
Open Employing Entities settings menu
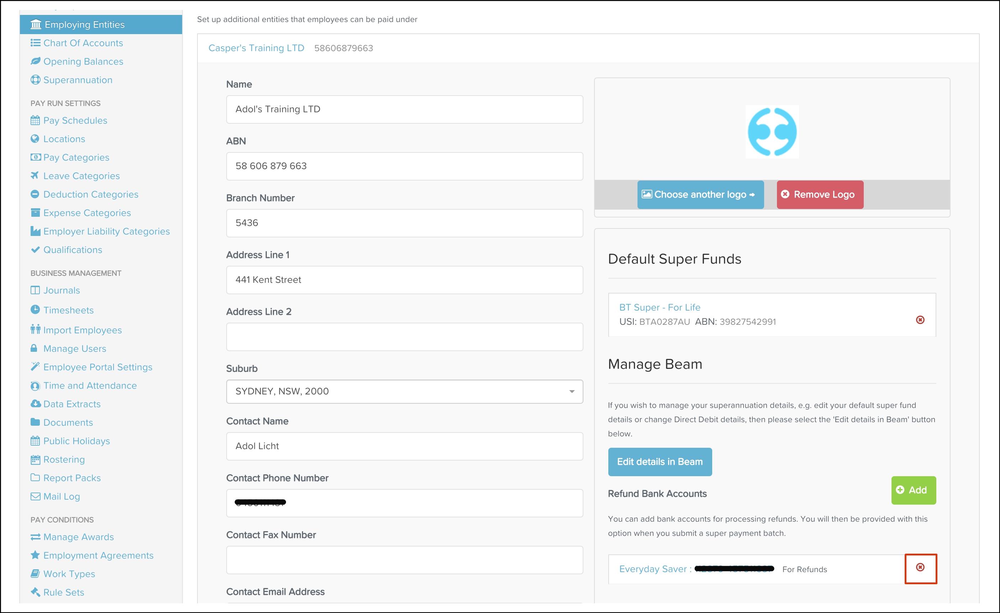click(x=84, y=24)
